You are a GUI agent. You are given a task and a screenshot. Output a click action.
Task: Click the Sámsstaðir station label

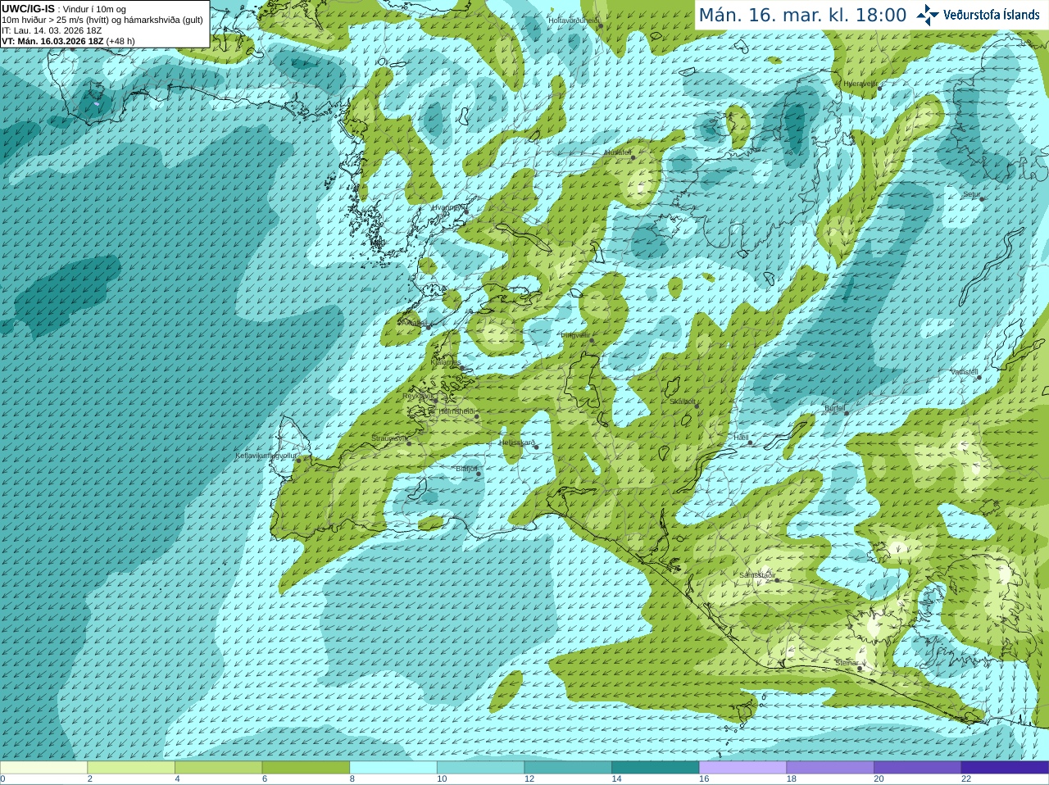[x=756, y=575]
